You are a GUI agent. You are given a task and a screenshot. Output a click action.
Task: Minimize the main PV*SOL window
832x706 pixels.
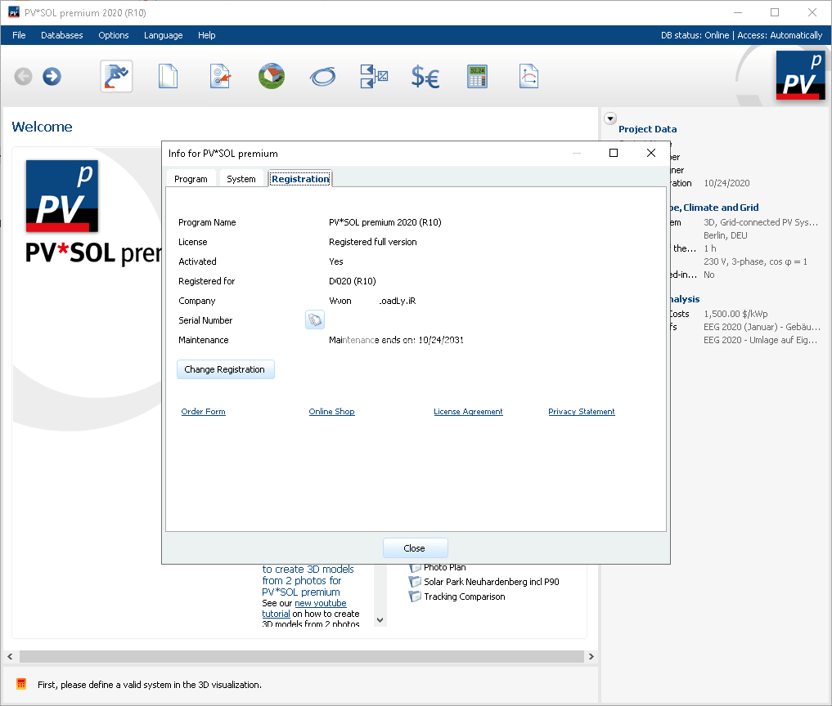[x=738, y=12]
